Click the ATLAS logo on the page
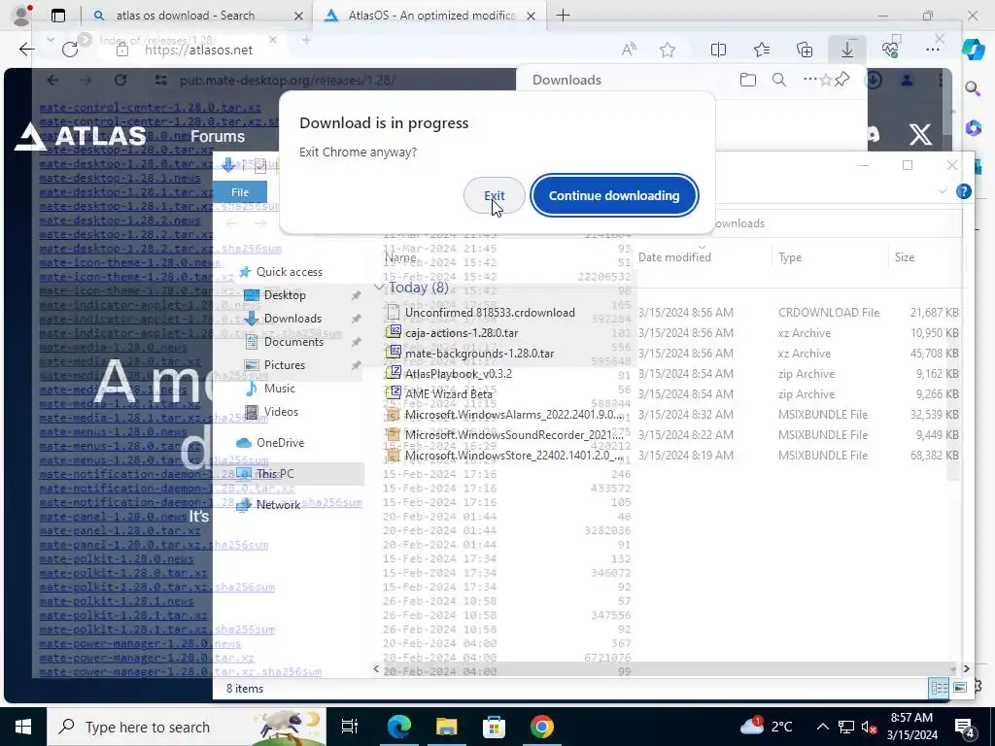Screen dimensions: 995x746 [x=80, y=136]
